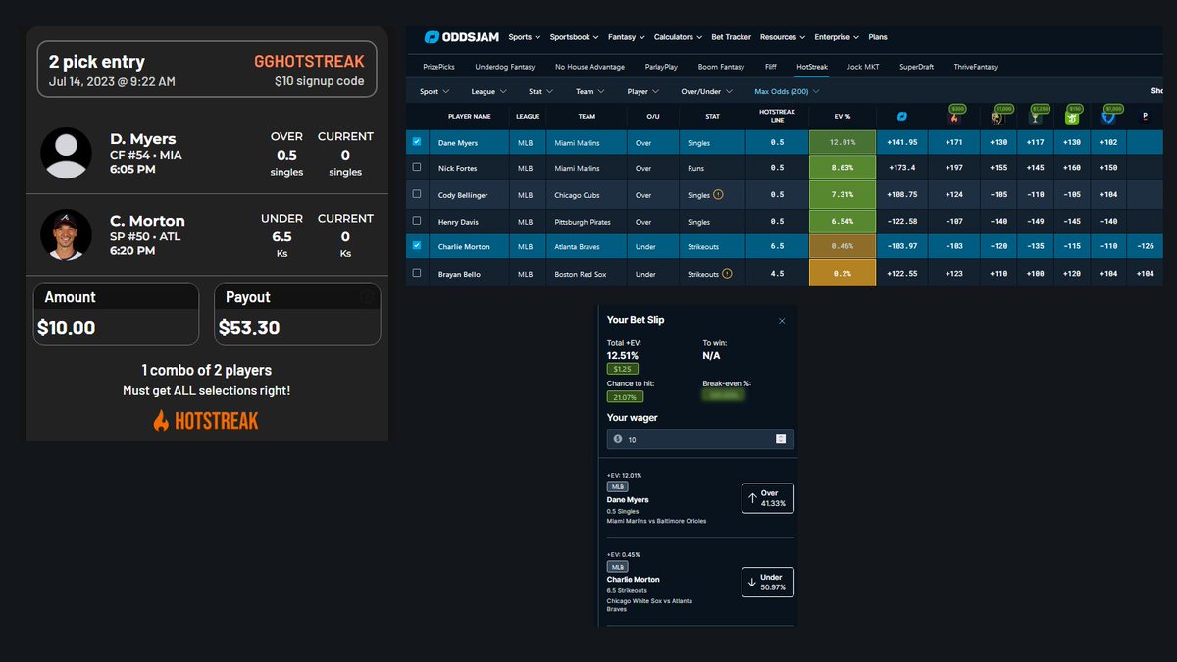
Task: Select the HotStreak flame sportsbook column icon
Action: (x=954, y=118)
